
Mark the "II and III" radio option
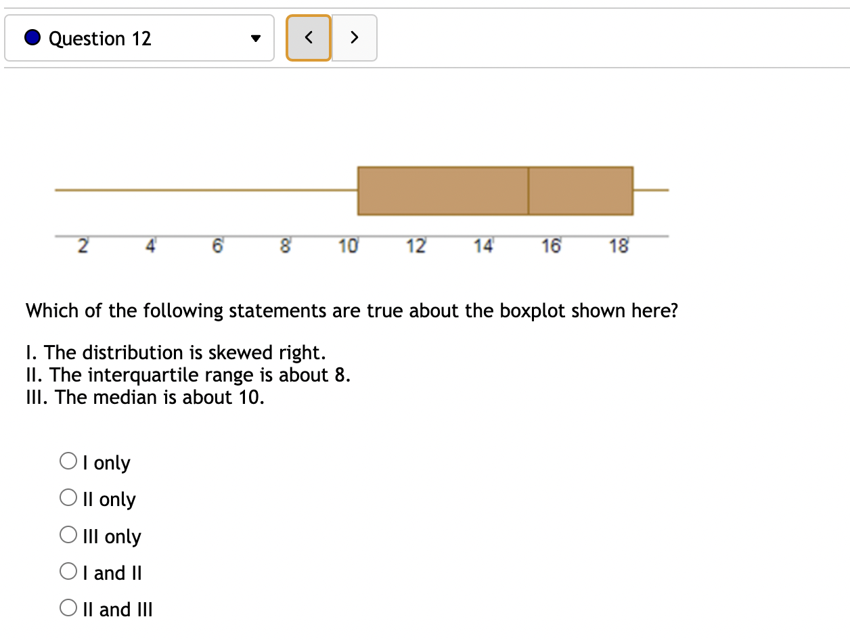coord(68,609)
